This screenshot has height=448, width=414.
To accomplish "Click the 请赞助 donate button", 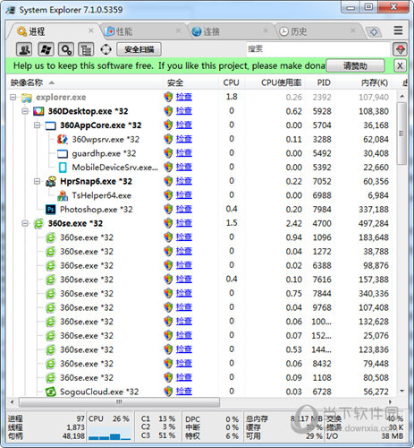I will tap(355, 65).
